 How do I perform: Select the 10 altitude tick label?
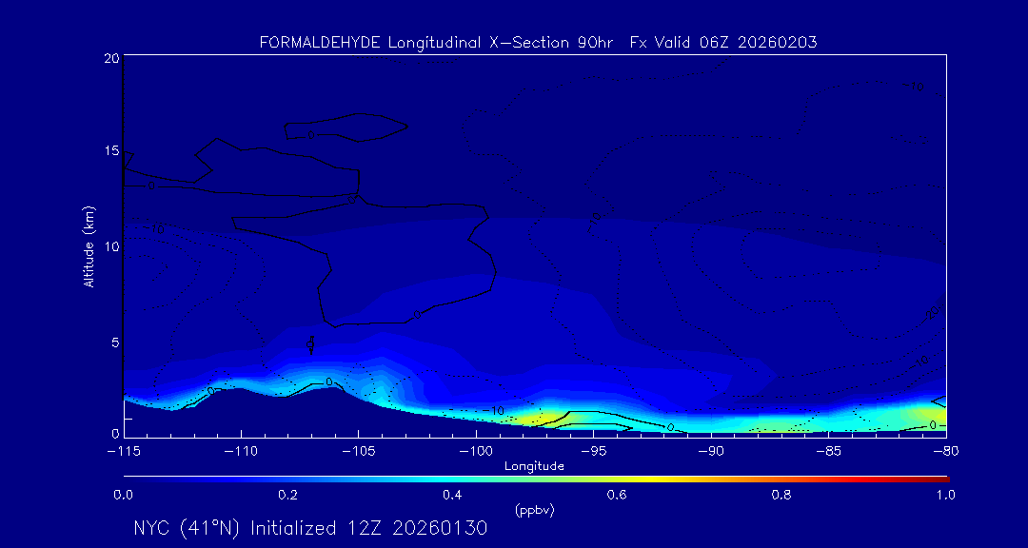pos(110,246)
